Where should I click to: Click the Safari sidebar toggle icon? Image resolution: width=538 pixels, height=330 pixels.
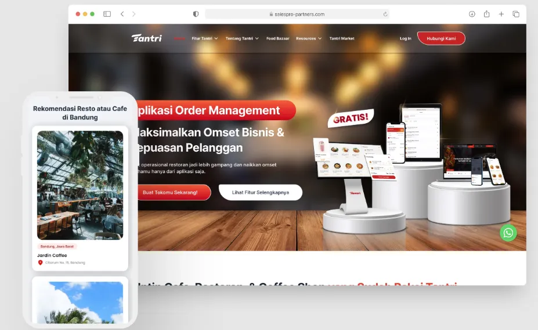point(107,14)
